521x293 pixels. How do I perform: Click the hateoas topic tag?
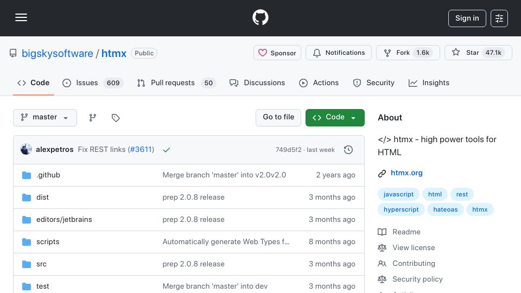(x=445, y=209)
